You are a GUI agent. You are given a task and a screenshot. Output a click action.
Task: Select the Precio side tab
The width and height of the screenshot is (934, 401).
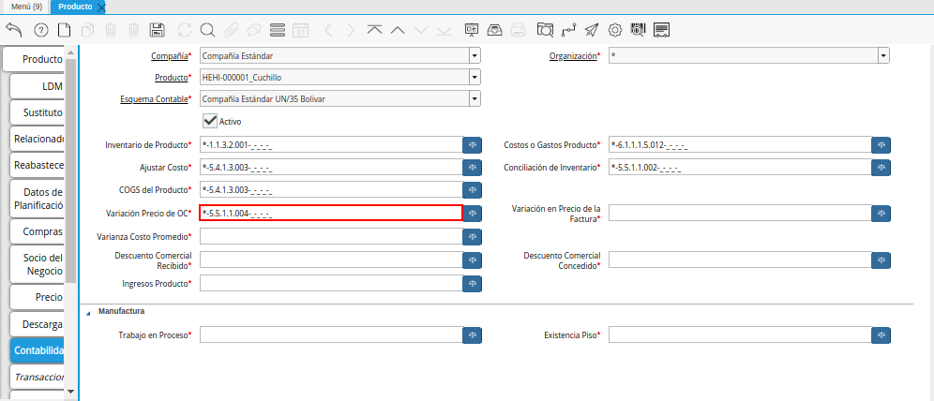tap(37, 297)
